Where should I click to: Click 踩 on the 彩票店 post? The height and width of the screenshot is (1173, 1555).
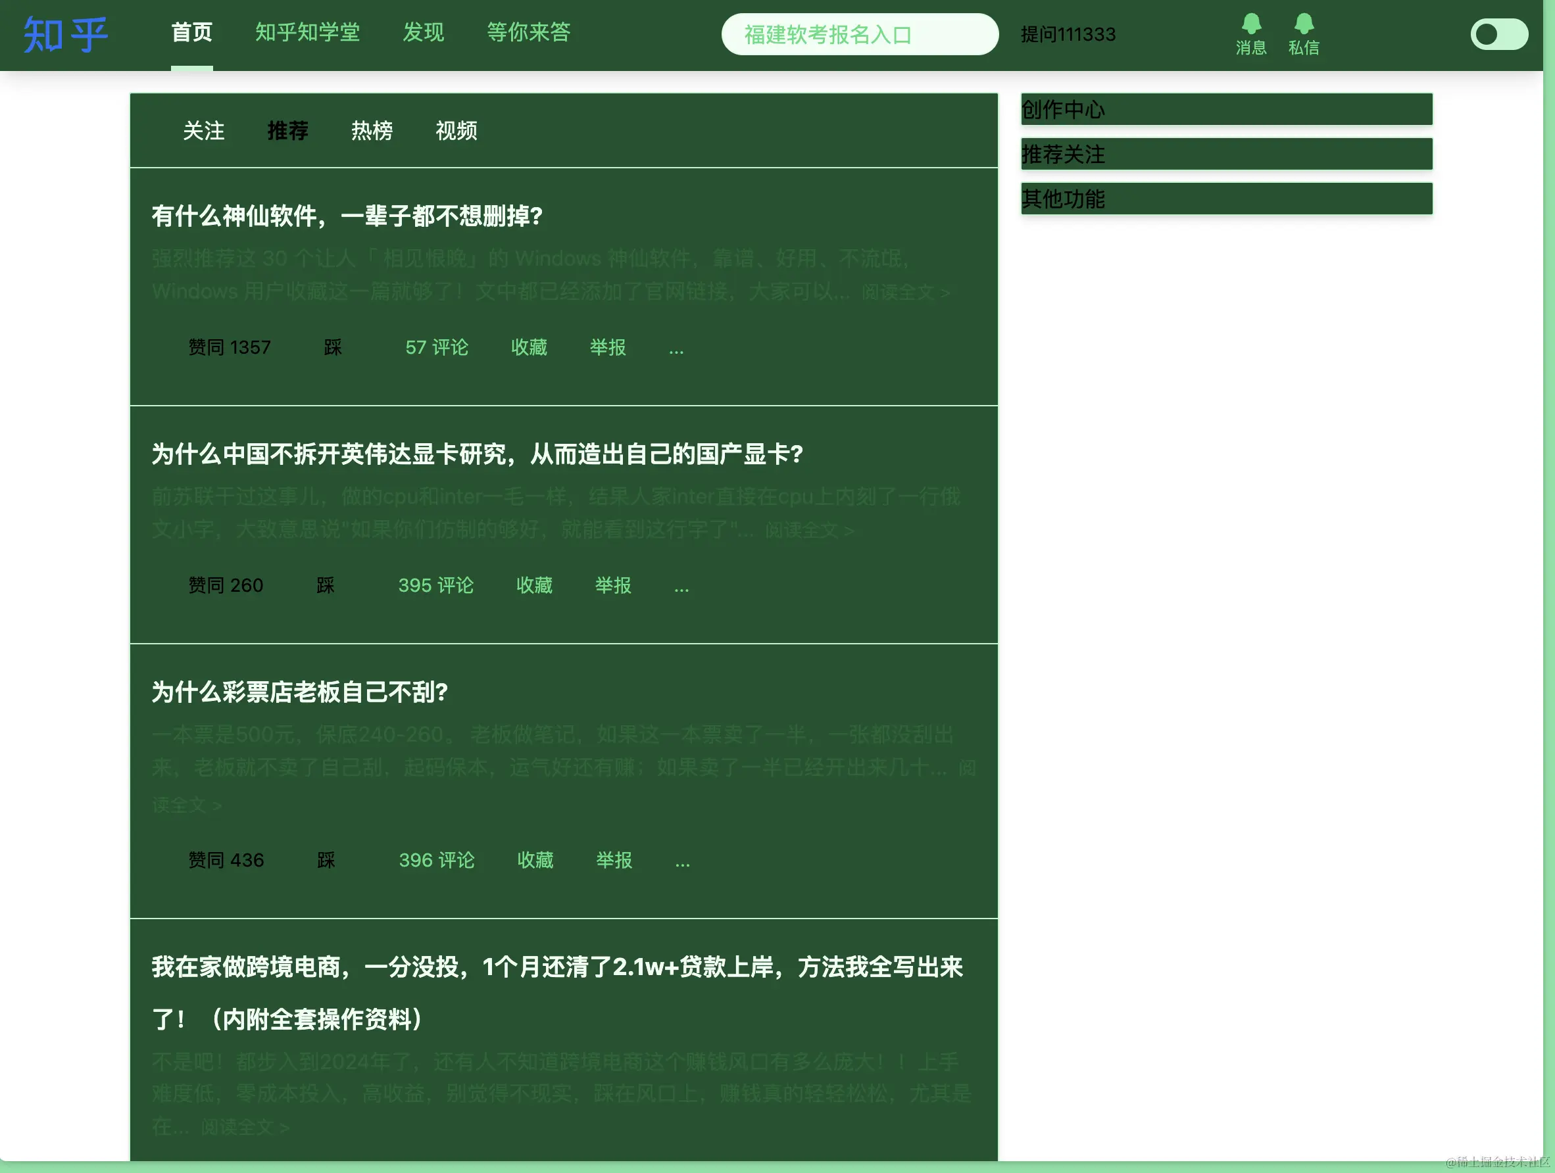pos(326,860)
